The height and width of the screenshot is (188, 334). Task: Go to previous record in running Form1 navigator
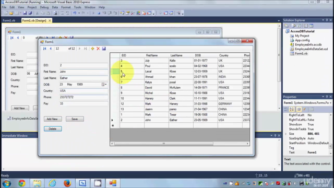coord(51,49)
